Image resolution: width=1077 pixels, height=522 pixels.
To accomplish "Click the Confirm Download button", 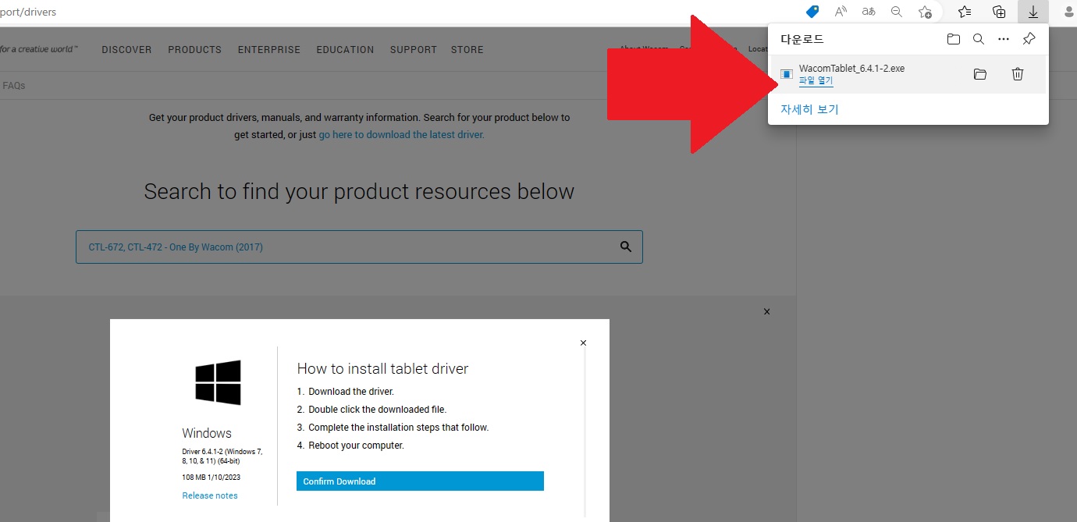I will click(420, 481).
